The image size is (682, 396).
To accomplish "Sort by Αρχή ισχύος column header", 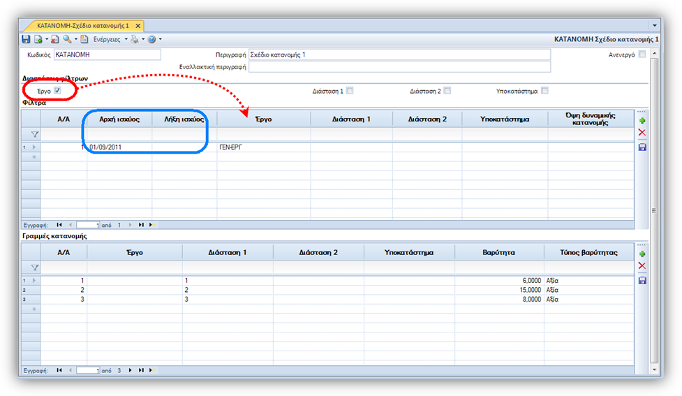I will 119,119.
